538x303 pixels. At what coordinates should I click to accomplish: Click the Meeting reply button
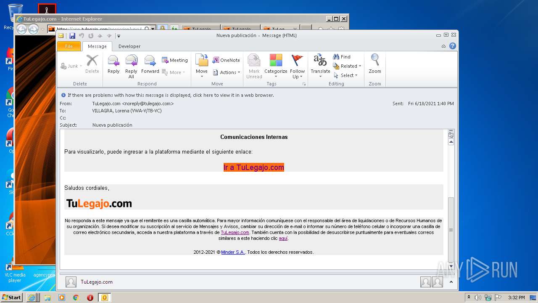(x=175, y=60)
